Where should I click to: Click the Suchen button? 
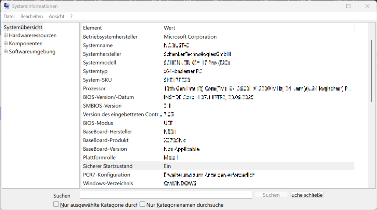[271, 195]
